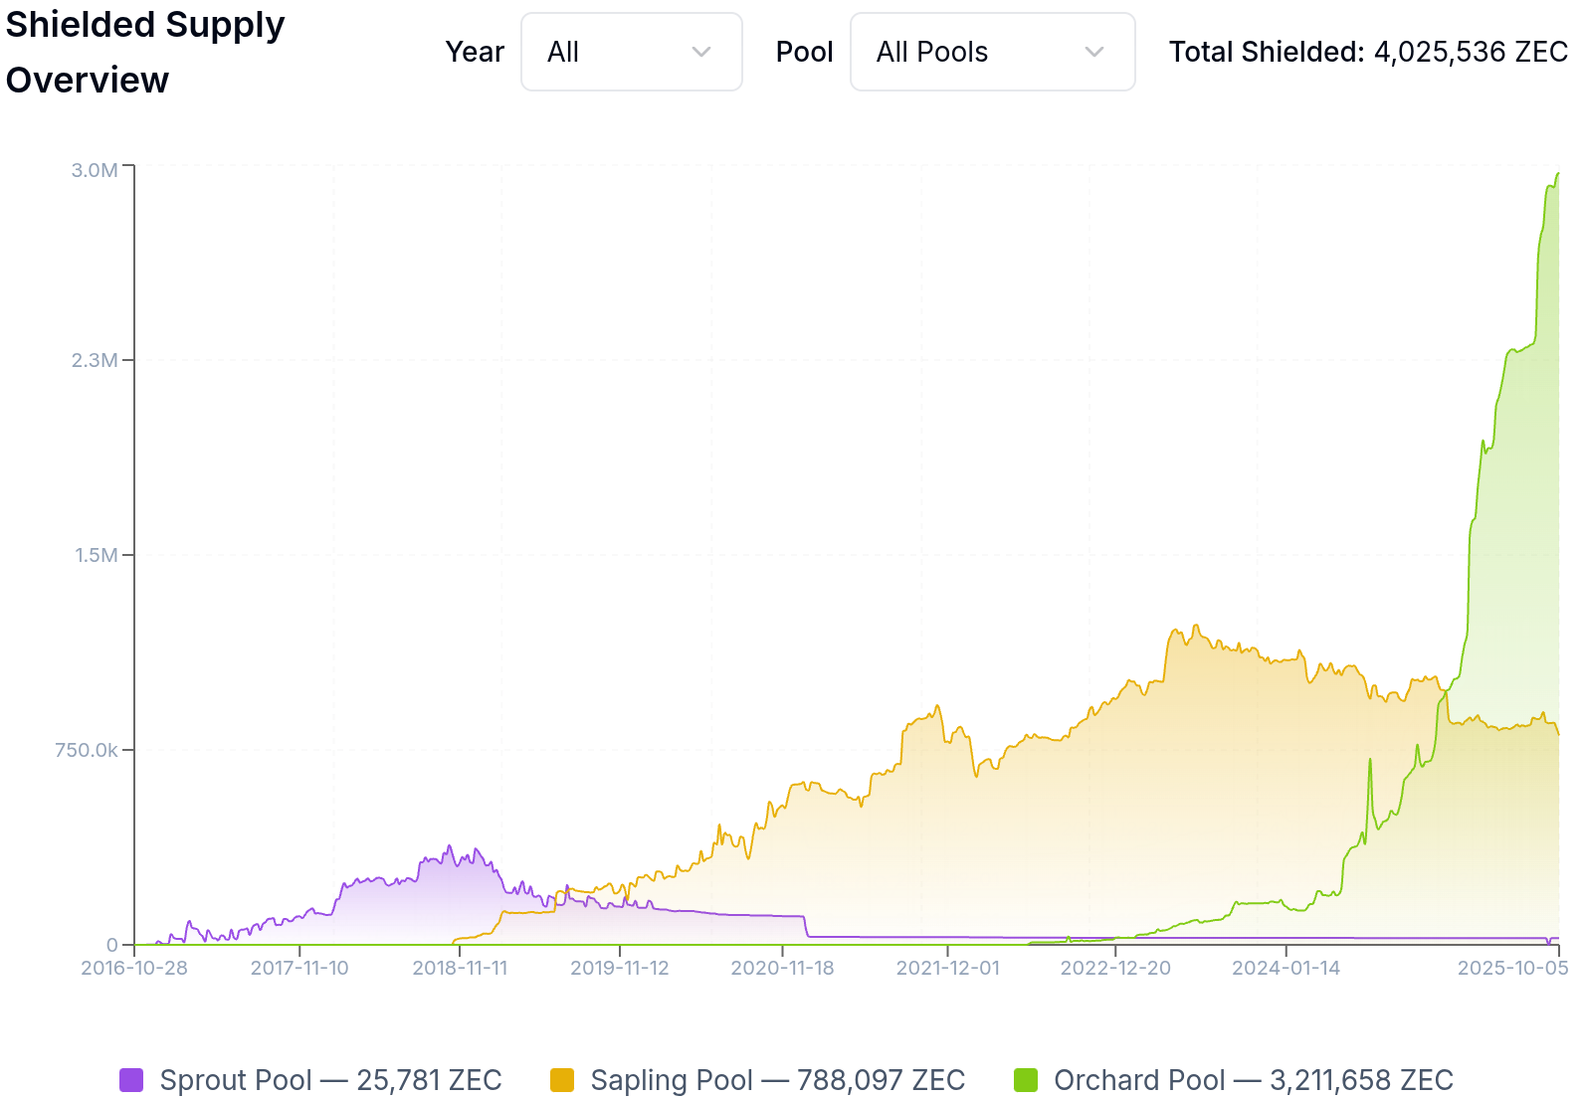The width and height of the screenshot is (1583, 1099).
Task: Open the Pool dropdown showing All Pools
Action: pos(993,52)
